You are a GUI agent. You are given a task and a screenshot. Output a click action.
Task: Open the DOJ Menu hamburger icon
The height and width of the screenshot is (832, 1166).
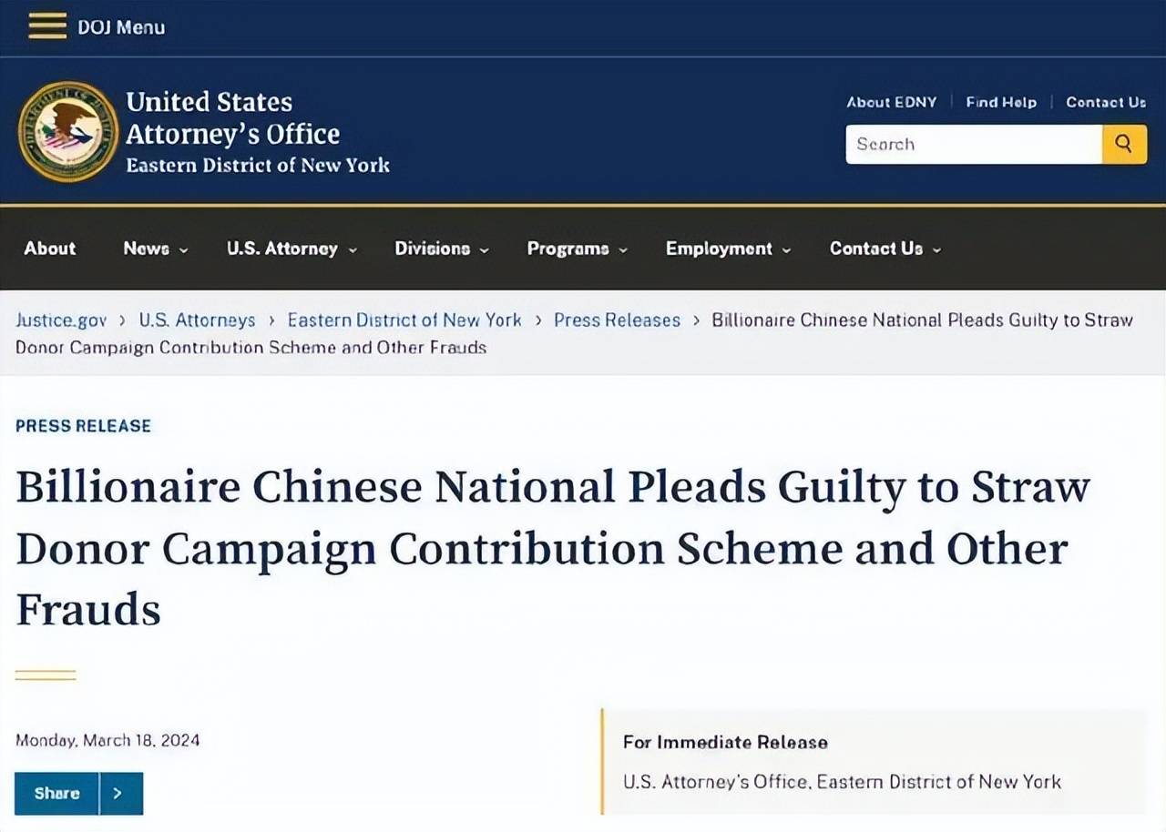[47, 25]
